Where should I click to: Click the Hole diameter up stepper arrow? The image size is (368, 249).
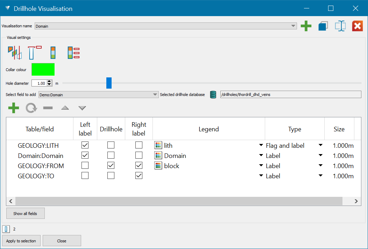tap(49, 82)
